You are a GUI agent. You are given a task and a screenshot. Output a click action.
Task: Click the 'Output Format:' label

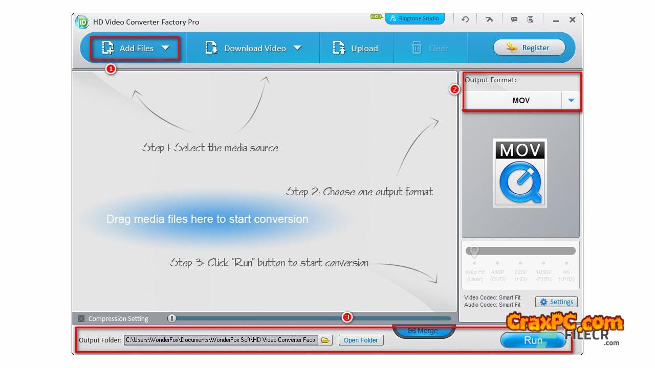[x=490, y=80]
